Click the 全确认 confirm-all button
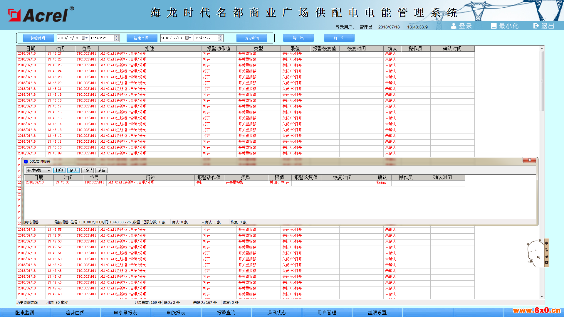This screenshot has width=564, height=317. coord(88,171)
